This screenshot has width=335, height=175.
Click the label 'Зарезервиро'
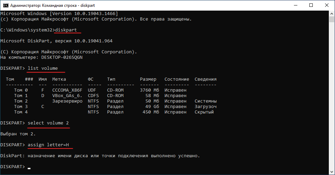point(67,101)
